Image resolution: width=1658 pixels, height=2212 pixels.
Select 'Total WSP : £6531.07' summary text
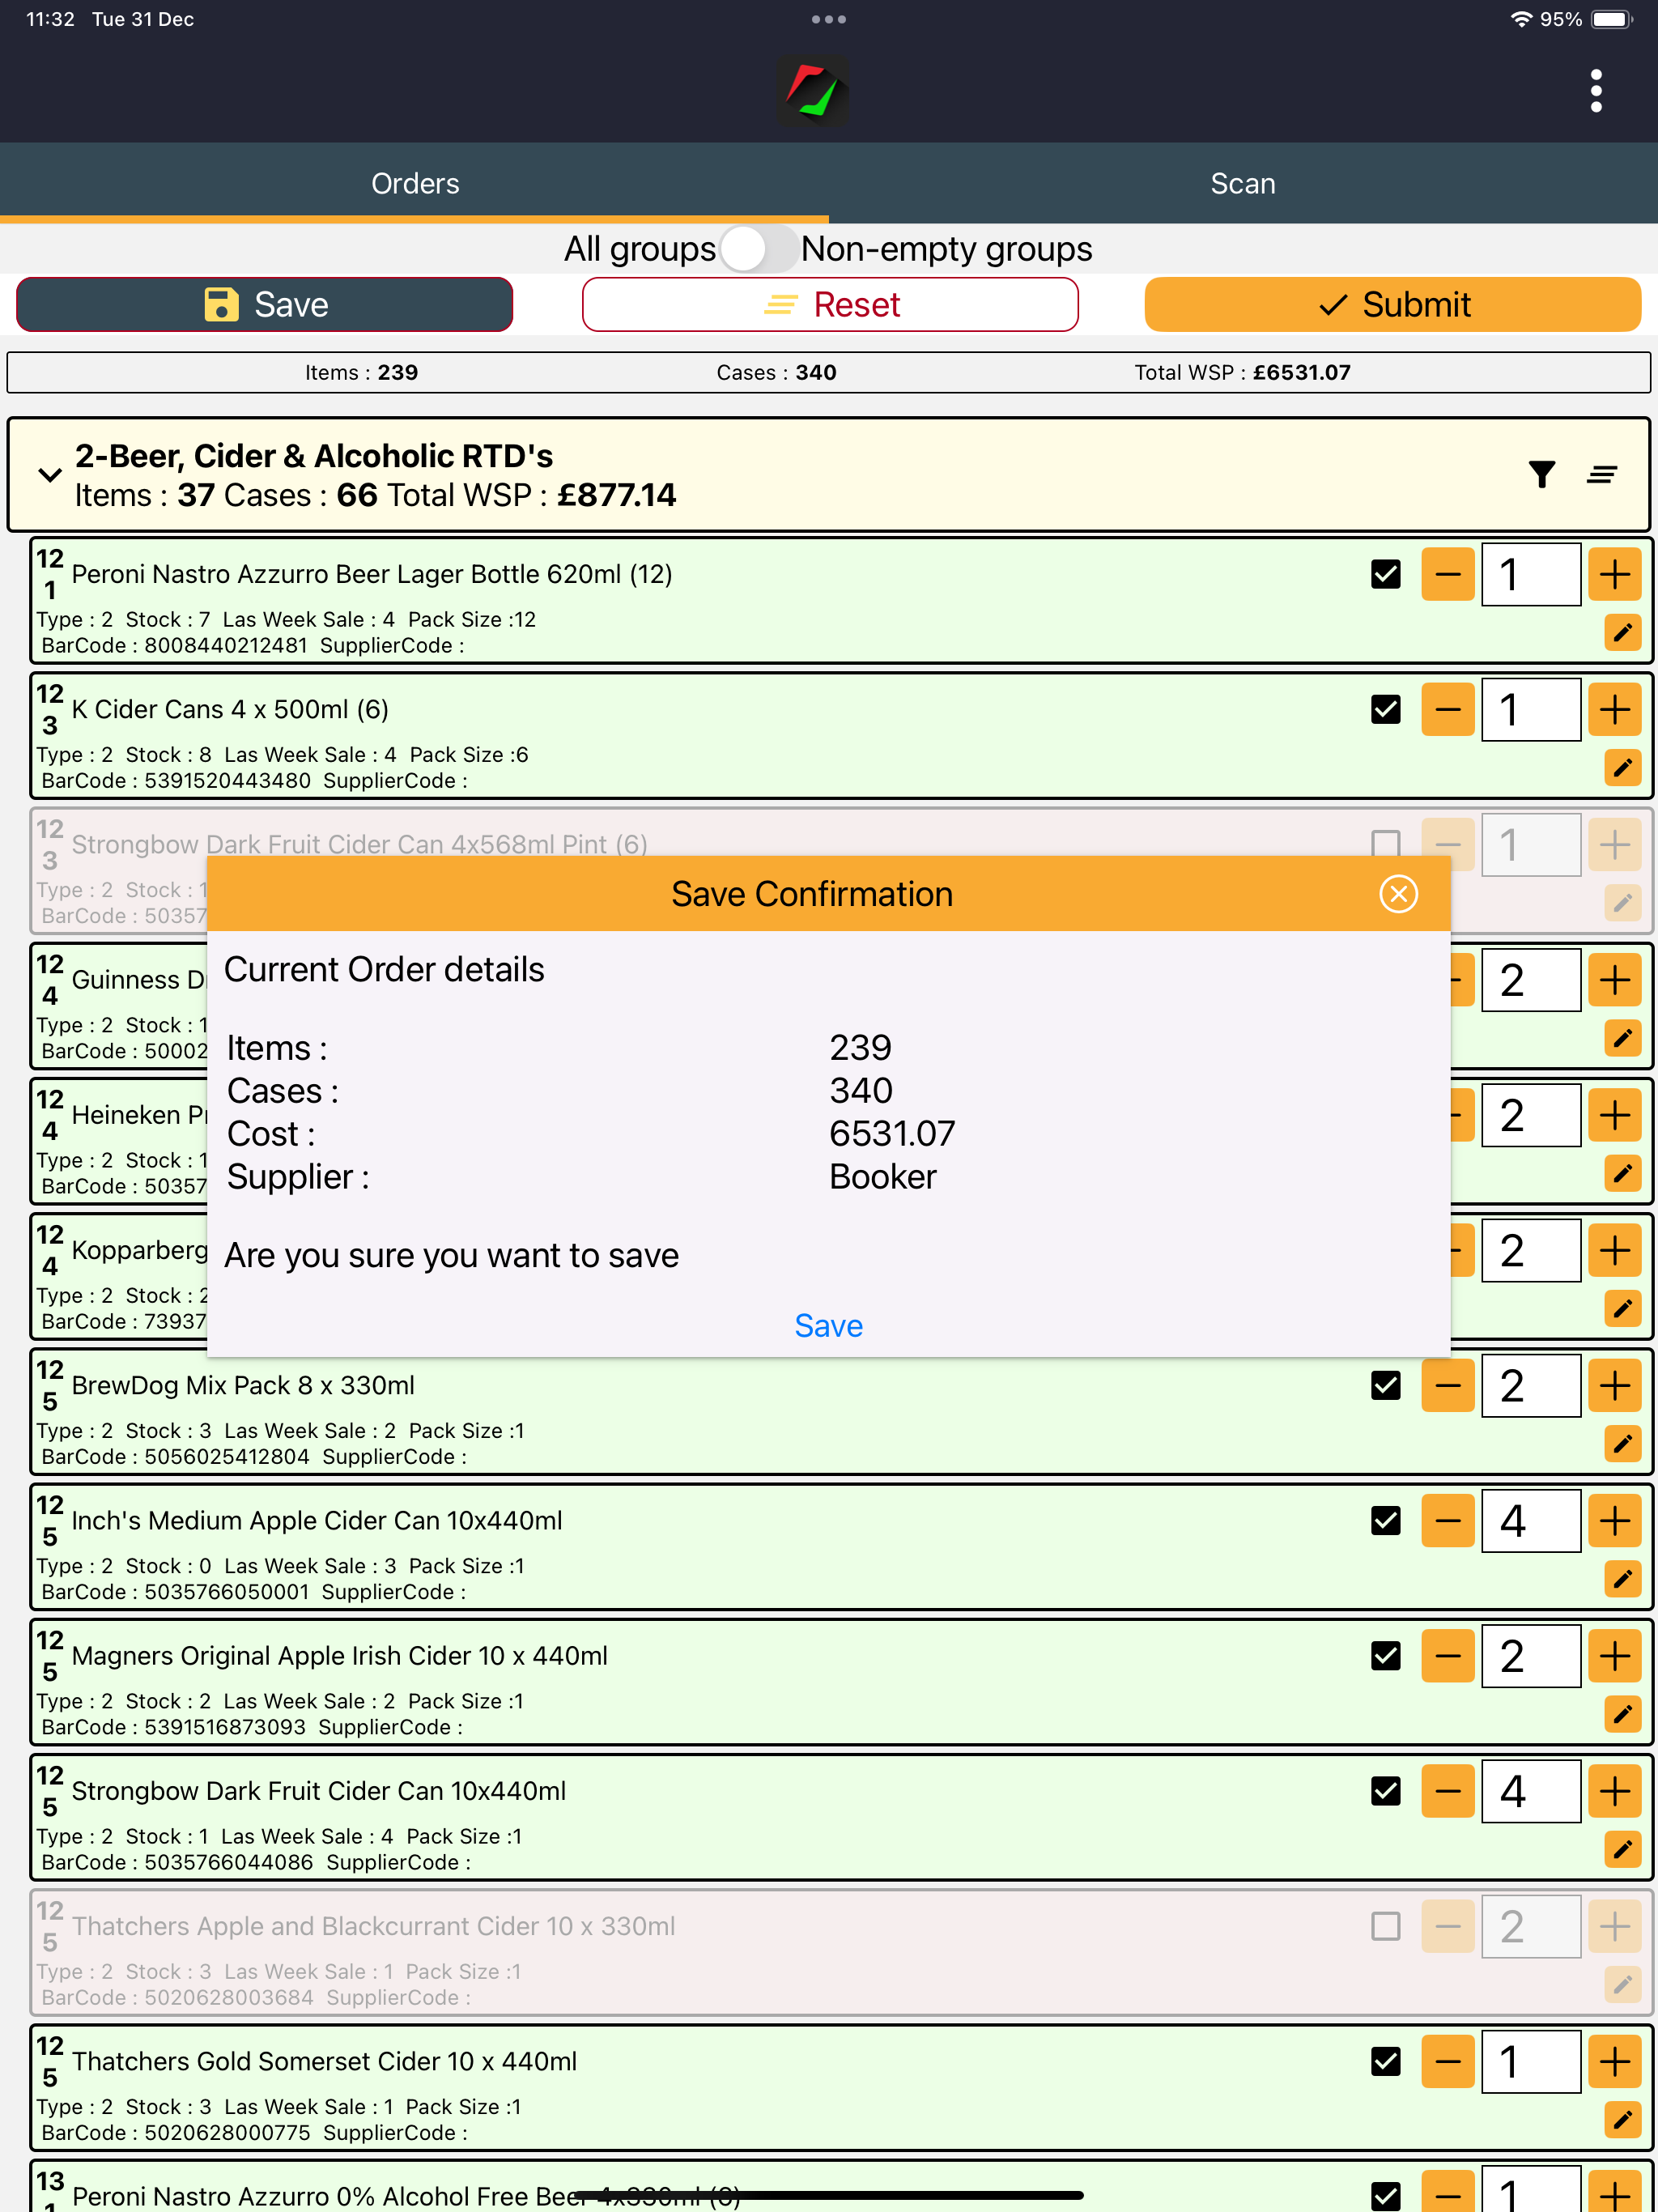[1242, 372]
